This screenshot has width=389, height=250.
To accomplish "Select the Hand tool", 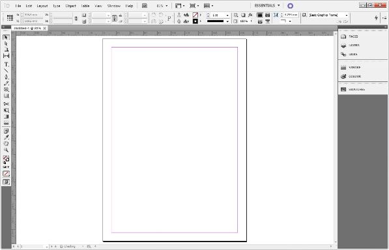I will coord(6,143).
